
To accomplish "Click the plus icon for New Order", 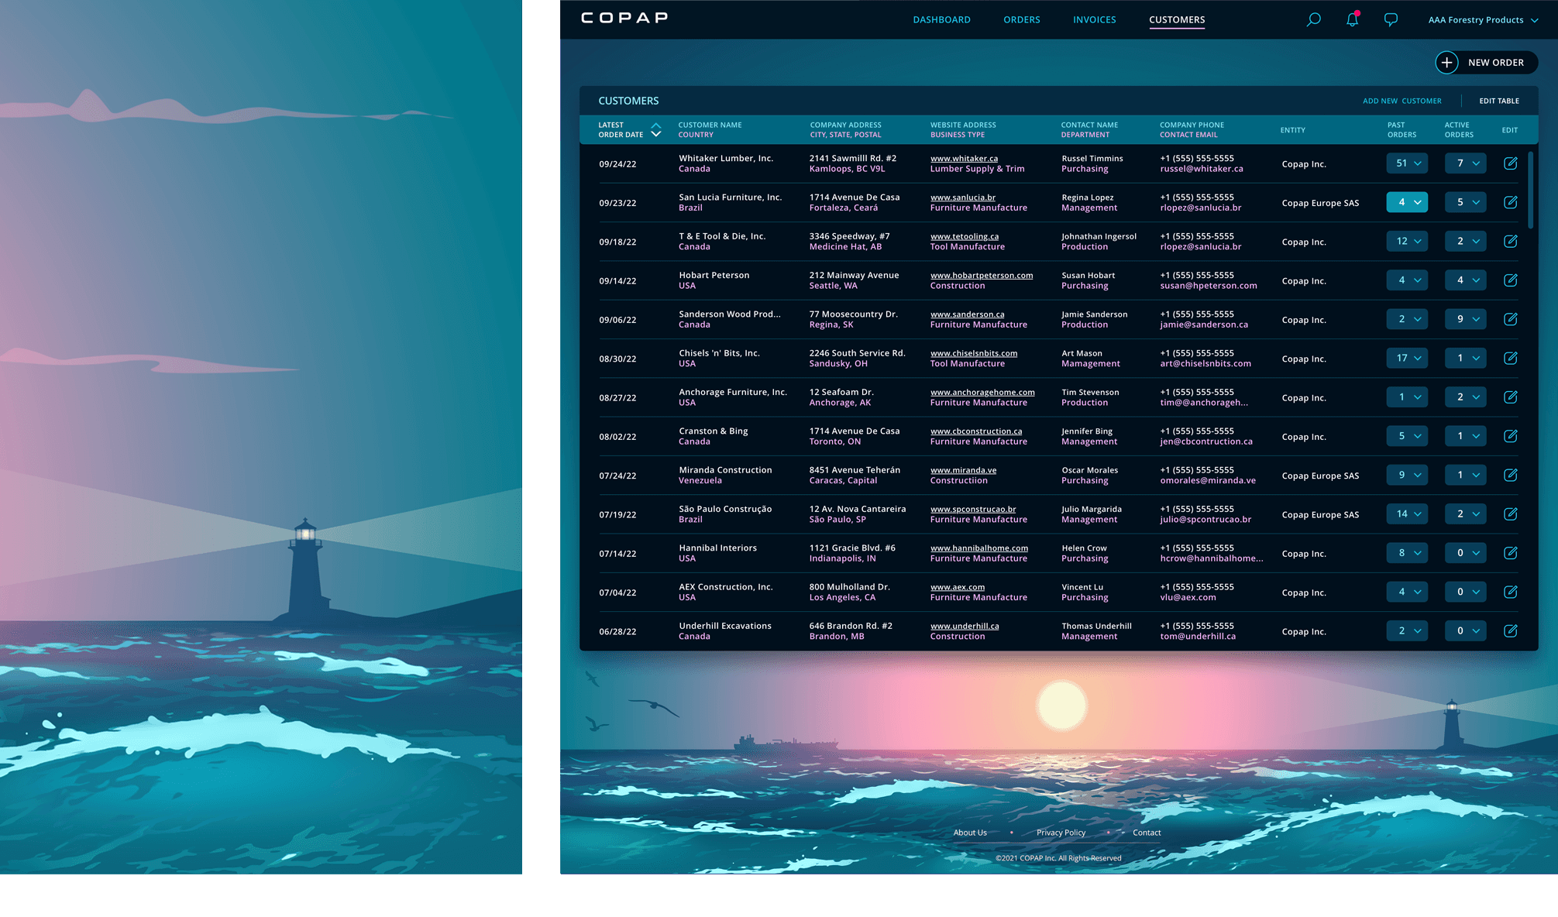I will click(x=1446, y=63).
